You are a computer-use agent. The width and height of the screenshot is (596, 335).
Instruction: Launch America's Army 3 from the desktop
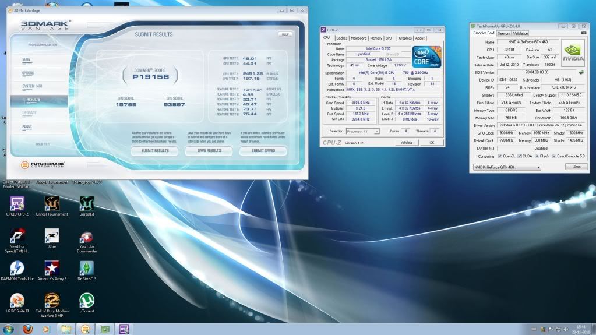pos(52,271)
